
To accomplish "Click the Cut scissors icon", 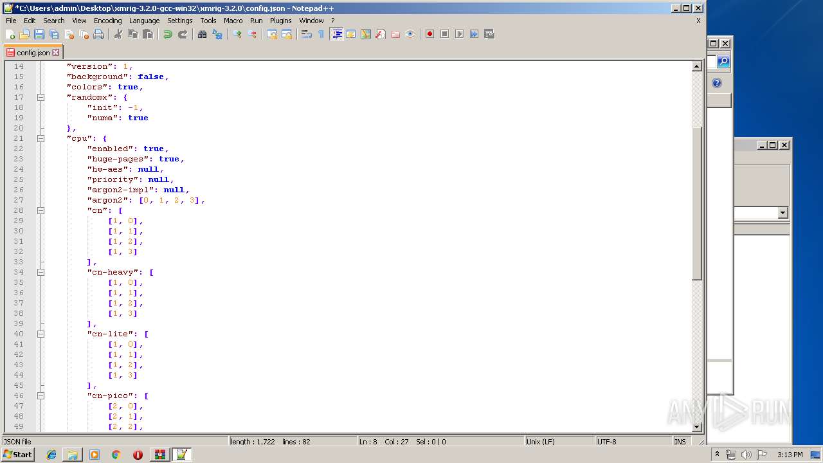I will click(118, 34).
